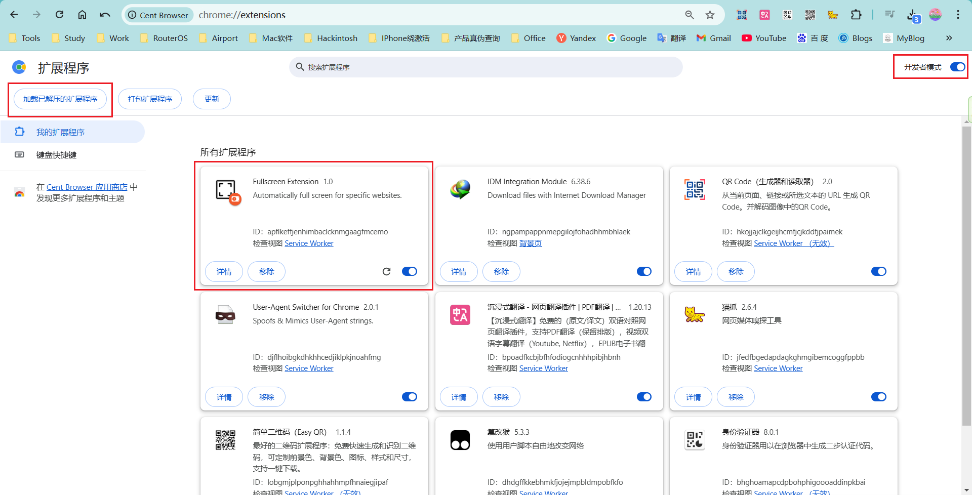Open the Study bookmark folder

[x=69, y=38]
